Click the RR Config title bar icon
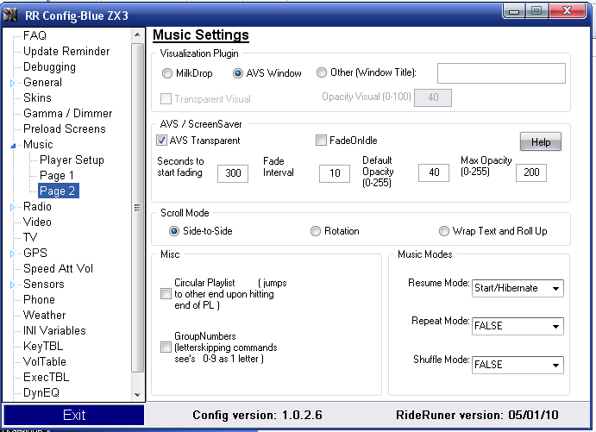 pos(12,11)
